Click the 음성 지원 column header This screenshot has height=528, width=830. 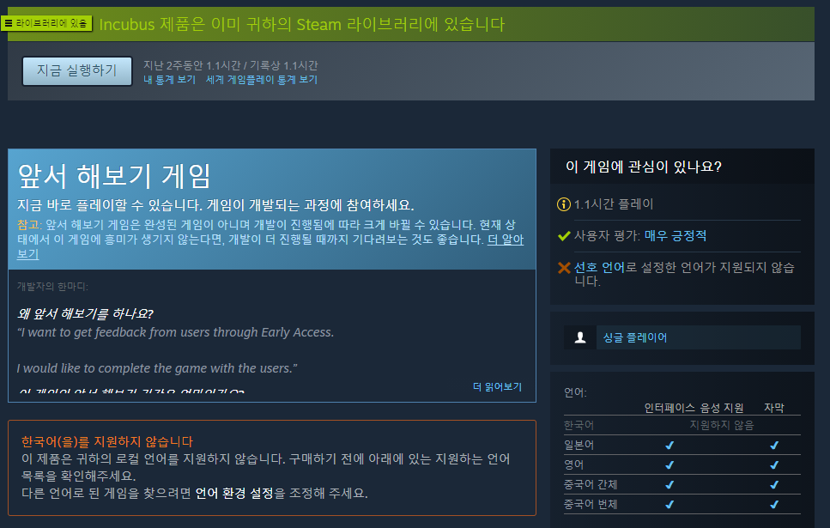722,408
